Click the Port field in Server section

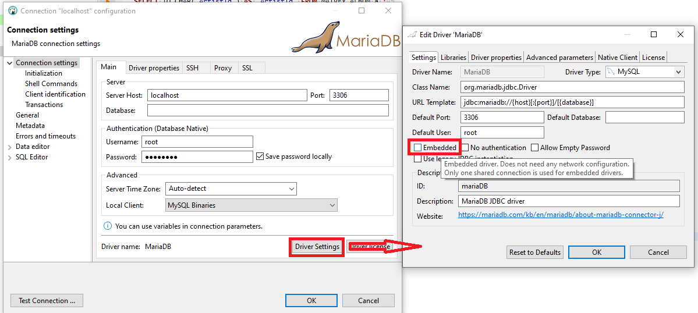tap(359, 95)
